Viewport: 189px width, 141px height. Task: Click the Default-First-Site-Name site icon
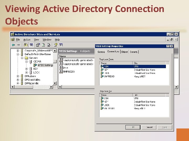(x=22, y=54)
